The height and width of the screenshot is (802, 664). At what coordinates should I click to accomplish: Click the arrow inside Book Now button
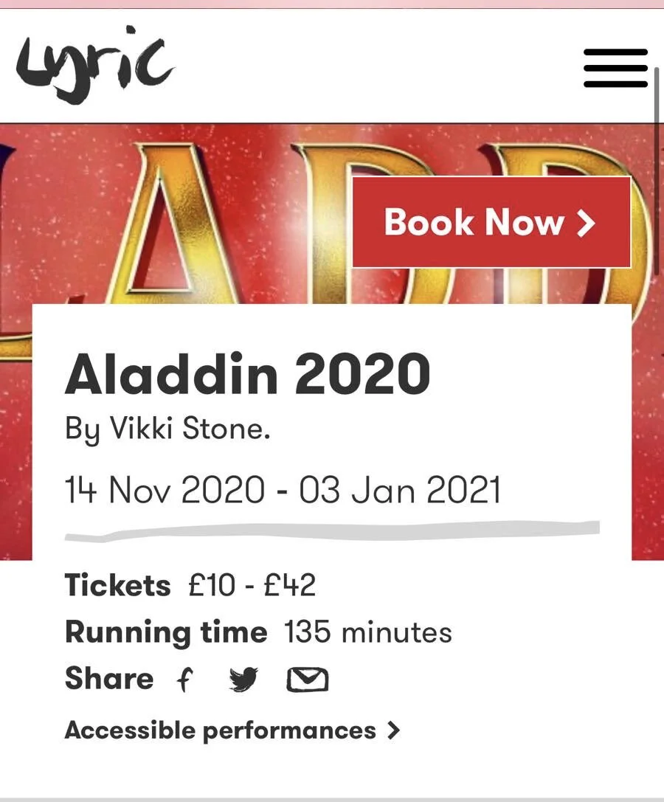pyautogui.click(x=587, y=224)
